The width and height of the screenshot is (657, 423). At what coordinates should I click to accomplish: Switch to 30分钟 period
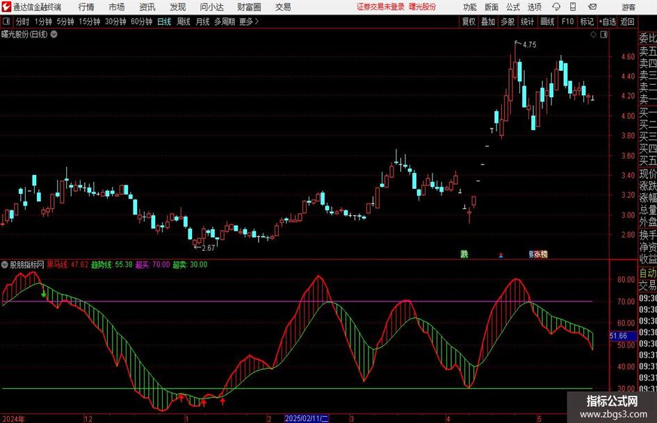(x=115, y=22)
